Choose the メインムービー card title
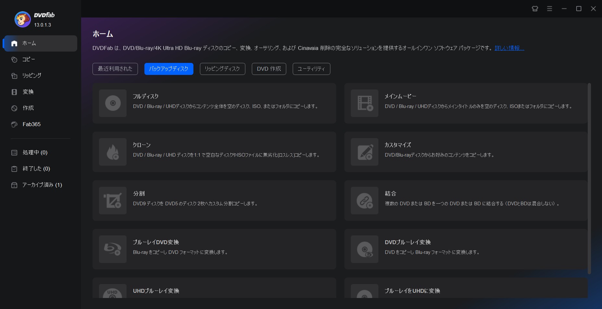The image size is (602, 309). click(x=400, y=96)
